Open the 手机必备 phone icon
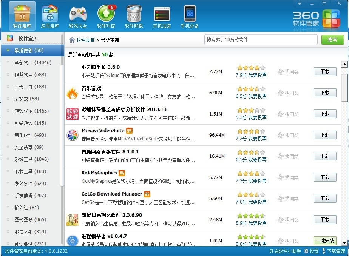Screen dimensions: 349x256 [x=190, y=14]
